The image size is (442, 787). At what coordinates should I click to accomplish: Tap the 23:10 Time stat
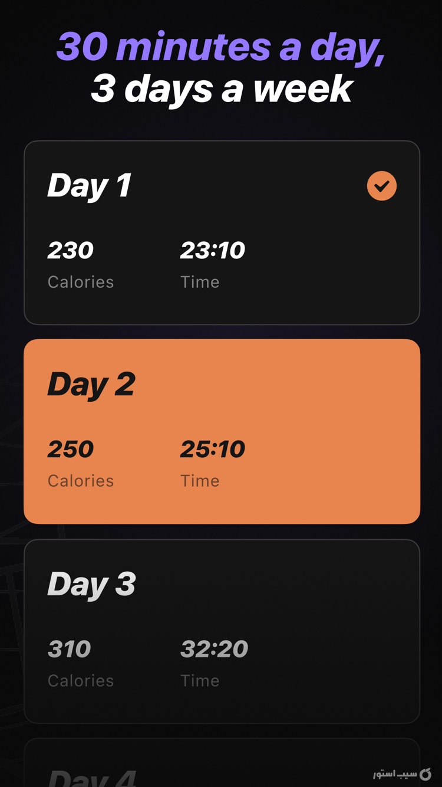pyautogui.click(x=213, y=251)
